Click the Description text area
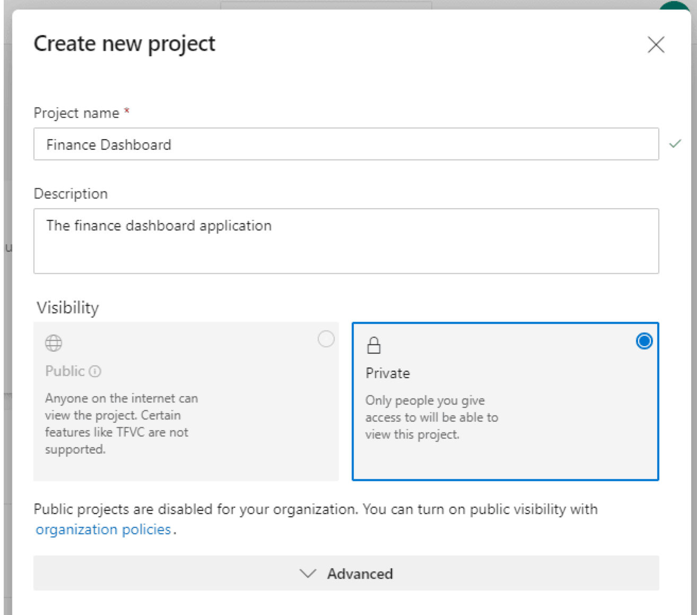 [x=346, y=241]
